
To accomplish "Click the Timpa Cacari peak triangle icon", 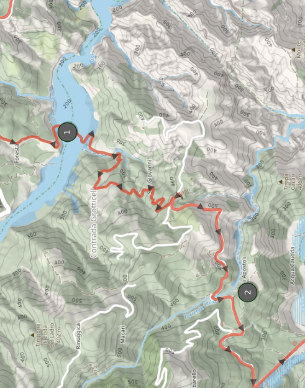I will [280, 182].
